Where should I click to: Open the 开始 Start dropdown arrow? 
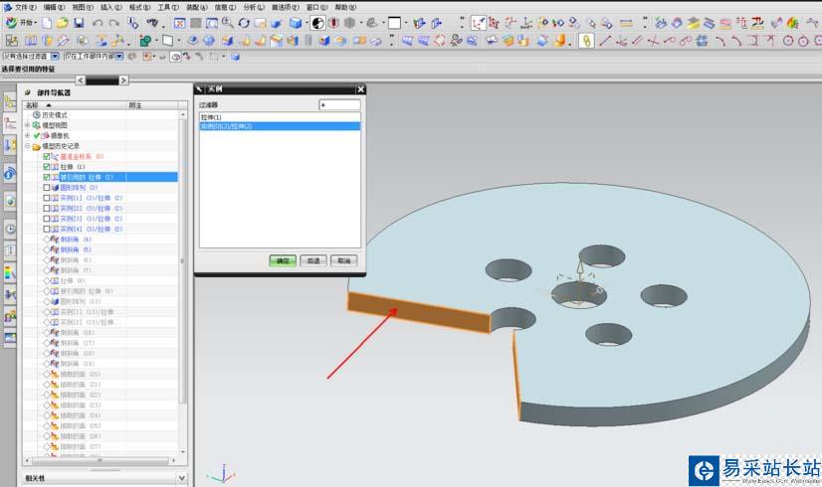(35, 23)
